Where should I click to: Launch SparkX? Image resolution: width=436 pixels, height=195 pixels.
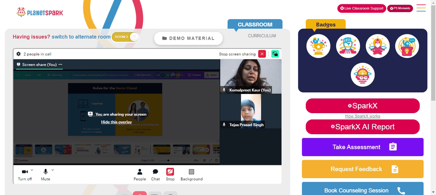(363, 106)
